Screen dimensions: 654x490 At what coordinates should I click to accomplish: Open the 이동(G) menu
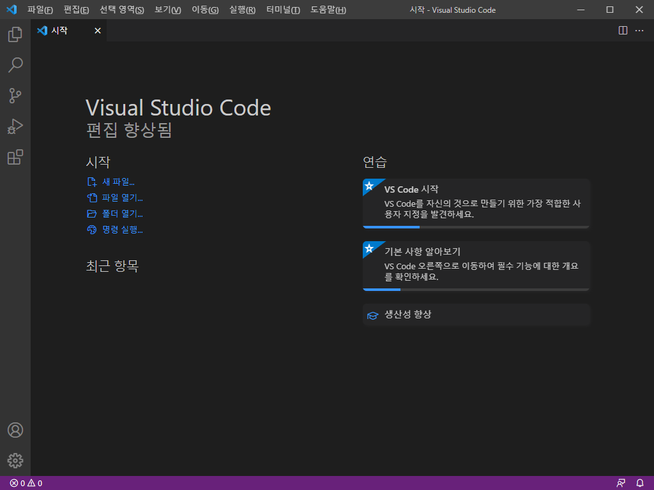click(205, 10)
